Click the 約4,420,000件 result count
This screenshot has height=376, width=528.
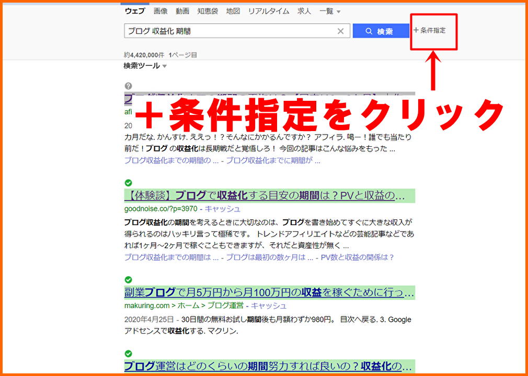tap(144, 55)
